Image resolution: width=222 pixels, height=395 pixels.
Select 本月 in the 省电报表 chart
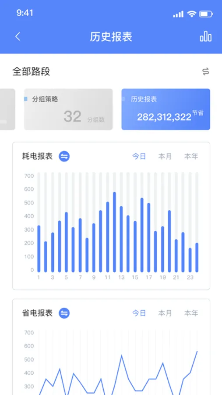coord(165,313)
